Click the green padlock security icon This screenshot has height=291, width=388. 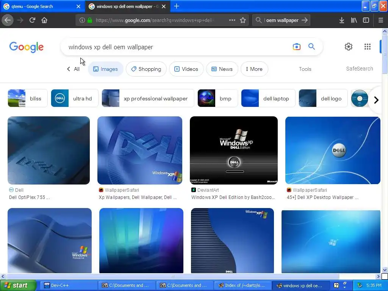pyautogui.click(x=90, y=20)
